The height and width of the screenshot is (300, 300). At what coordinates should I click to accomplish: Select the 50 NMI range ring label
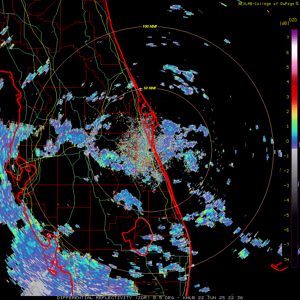tap(150, 88)
